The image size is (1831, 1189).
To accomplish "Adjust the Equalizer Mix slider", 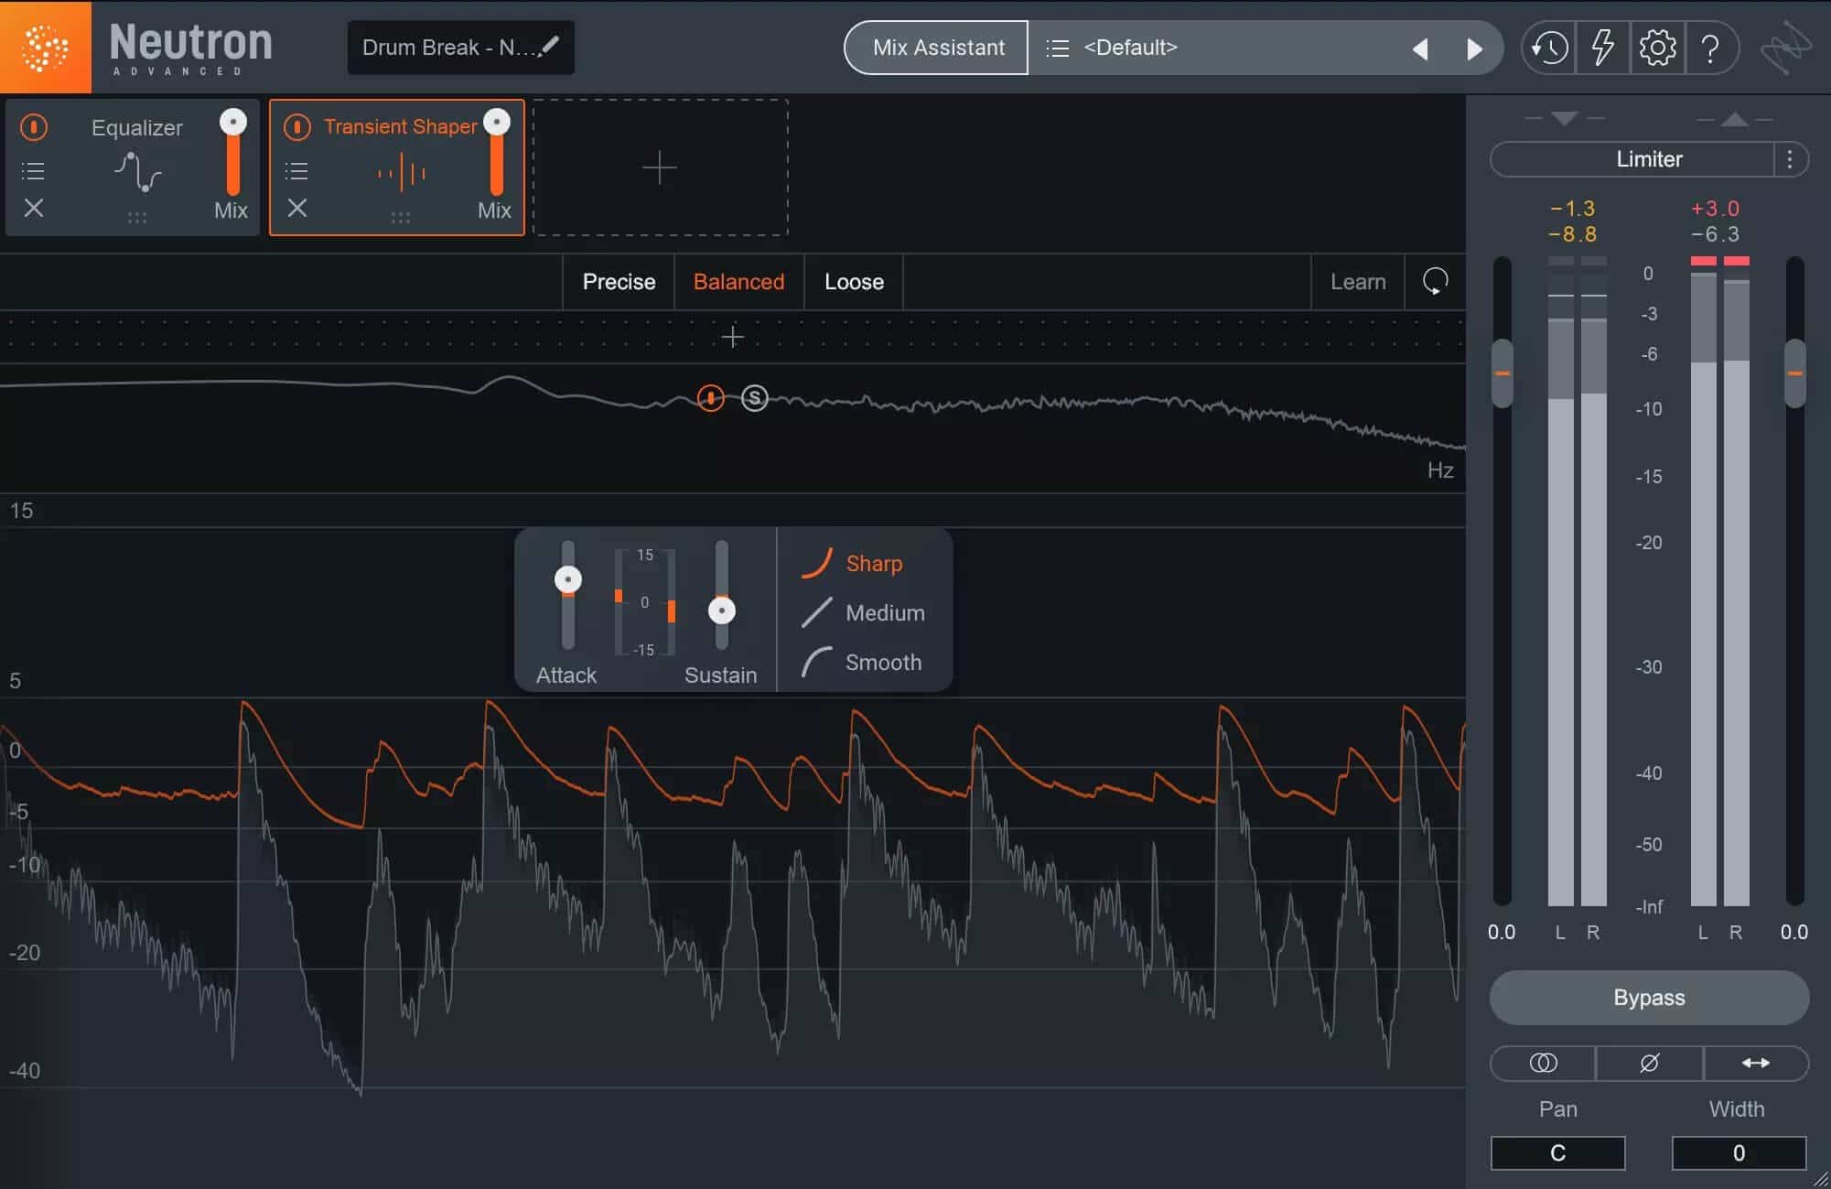I will click(233, 122).
